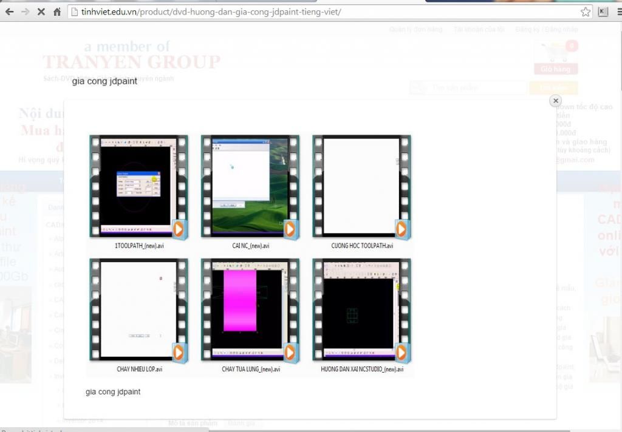Click the file name CHAY TUA LUNG_(new).avi
The image size is (622, 432).
click(x=251, y=369)
